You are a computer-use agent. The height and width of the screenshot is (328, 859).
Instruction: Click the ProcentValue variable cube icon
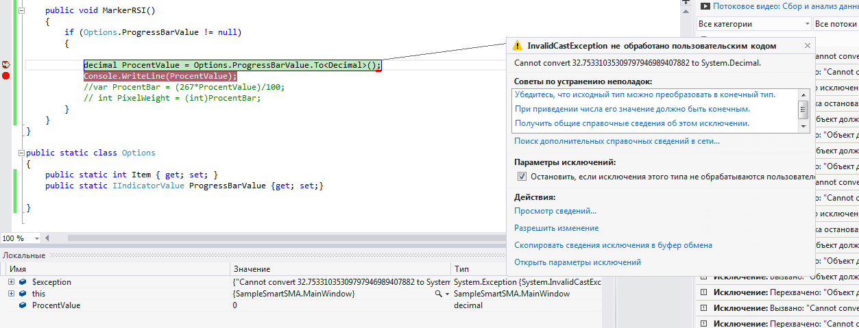(x=23, y=305)
